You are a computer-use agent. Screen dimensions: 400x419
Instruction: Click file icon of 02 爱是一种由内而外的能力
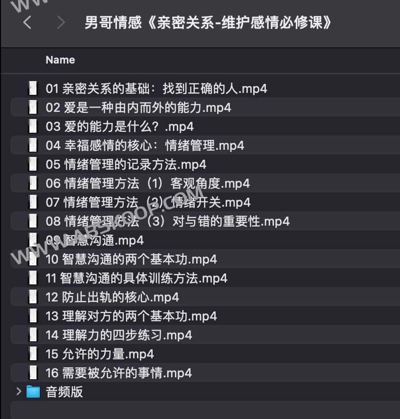(33, 107)
